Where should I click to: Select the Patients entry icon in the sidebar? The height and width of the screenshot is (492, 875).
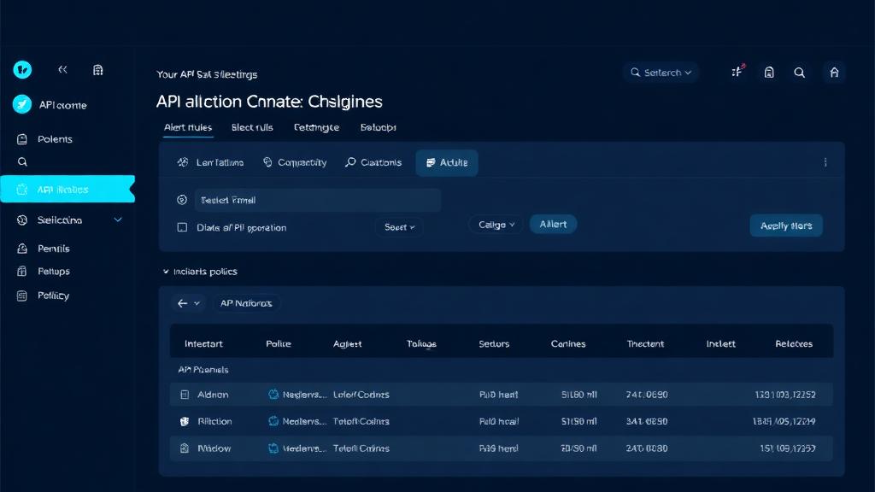pos(22,138)
